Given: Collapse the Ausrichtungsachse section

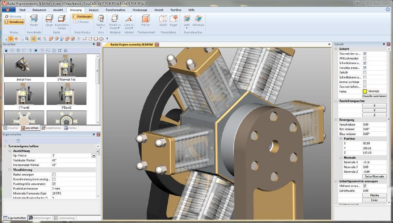Looking at the screenshot, I should (x=336, y=101).
